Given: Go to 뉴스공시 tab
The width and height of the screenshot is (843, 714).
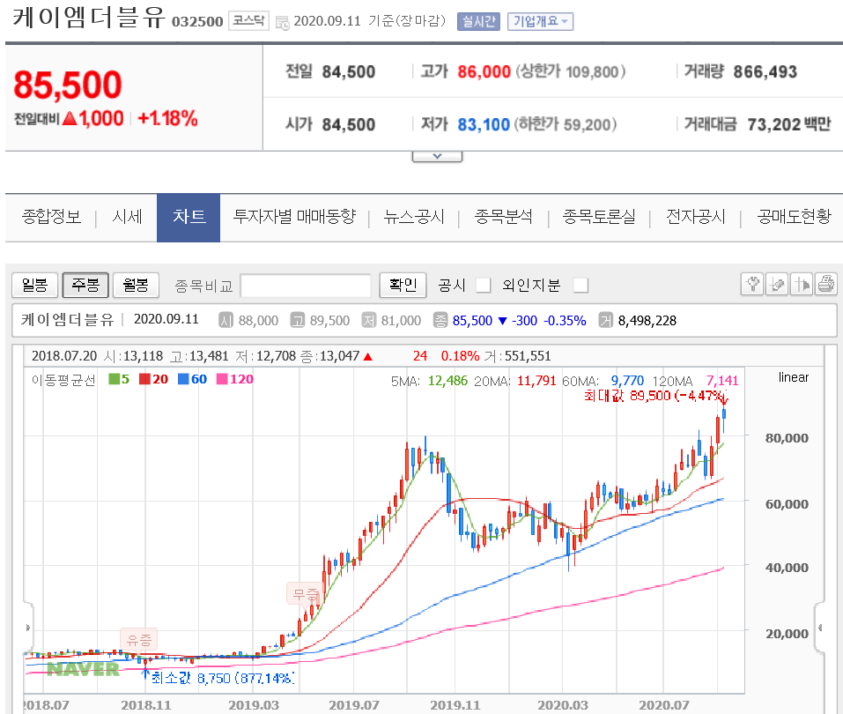Looking at the screenshot, I should pyautogui.click(x=414, y=217).
